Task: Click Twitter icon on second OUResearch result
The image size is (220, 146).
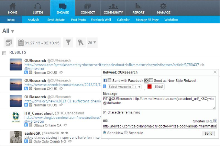Action: click(26, 89)
